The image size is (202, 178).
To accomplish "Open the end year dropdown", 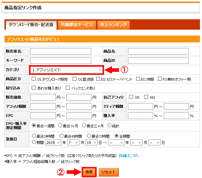I will (x=116, y=142).
